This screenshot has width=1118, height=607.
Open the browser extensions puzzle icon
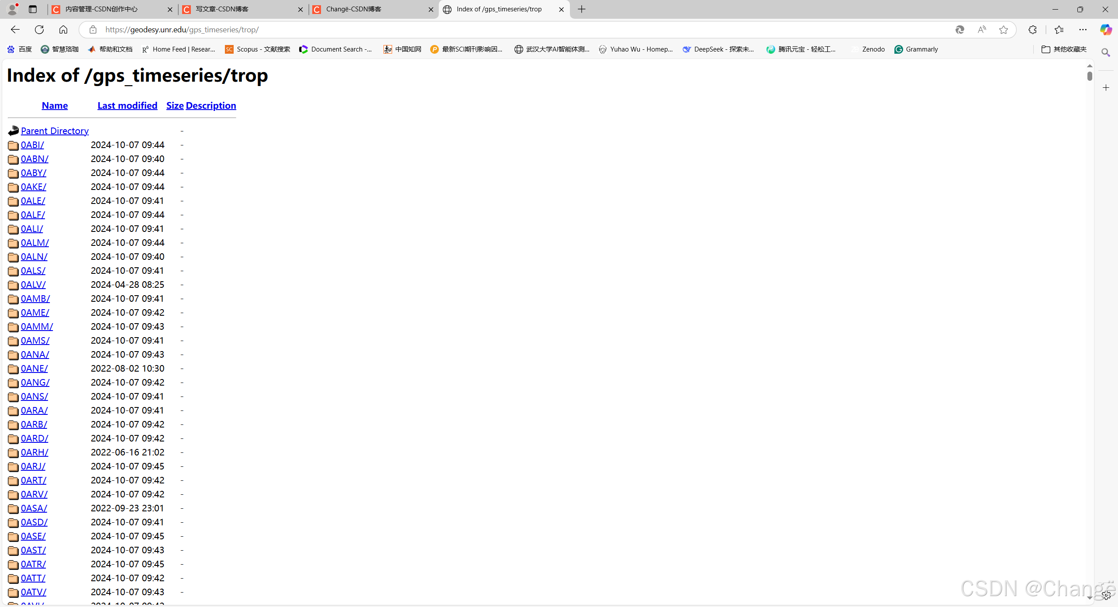tap(1032, 30)
